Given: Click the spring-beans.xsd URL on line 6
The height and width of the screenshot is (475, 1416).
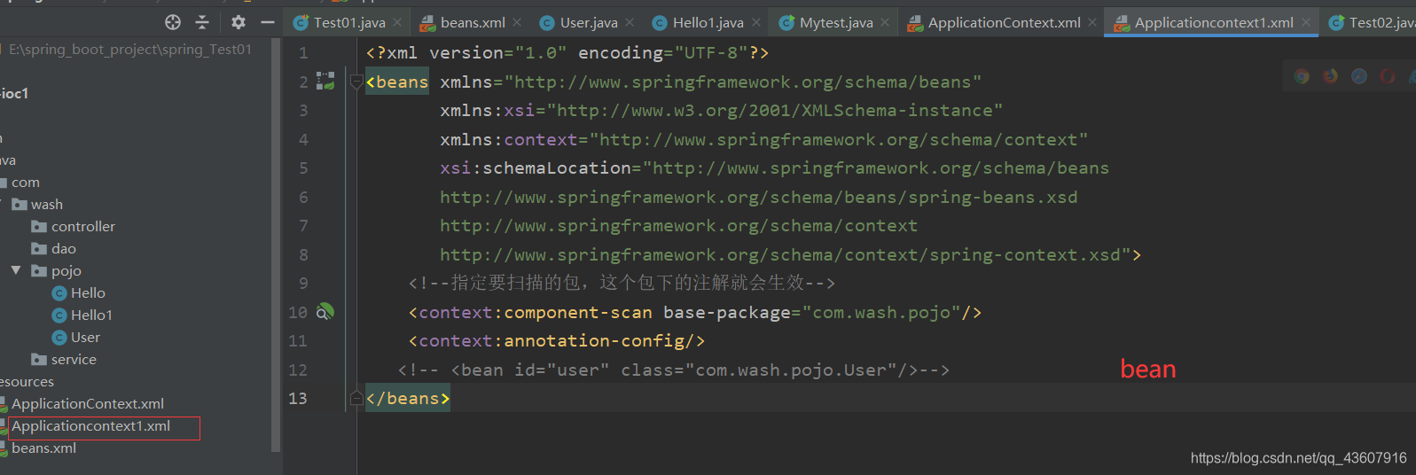Looking at the screenshot, I should (x=759, y=197).
